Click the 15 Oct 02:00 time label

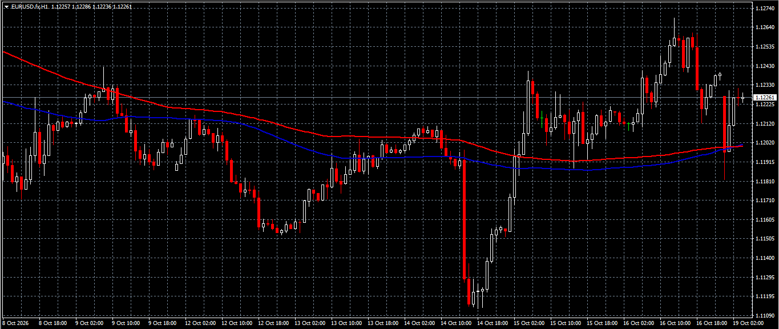[x=529, y=323]
